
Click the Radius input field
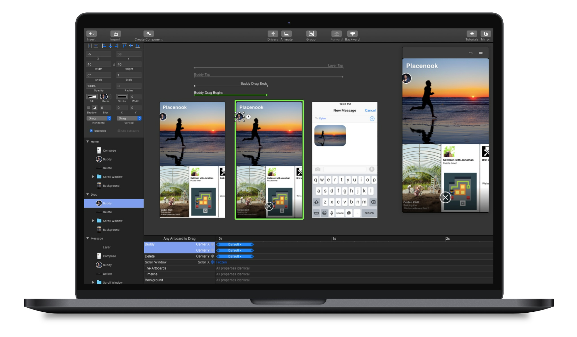click(x=129, y=86)
